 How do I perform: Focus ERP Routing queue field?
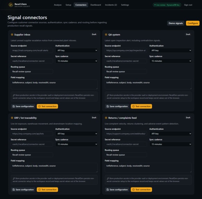pos(32,155)
